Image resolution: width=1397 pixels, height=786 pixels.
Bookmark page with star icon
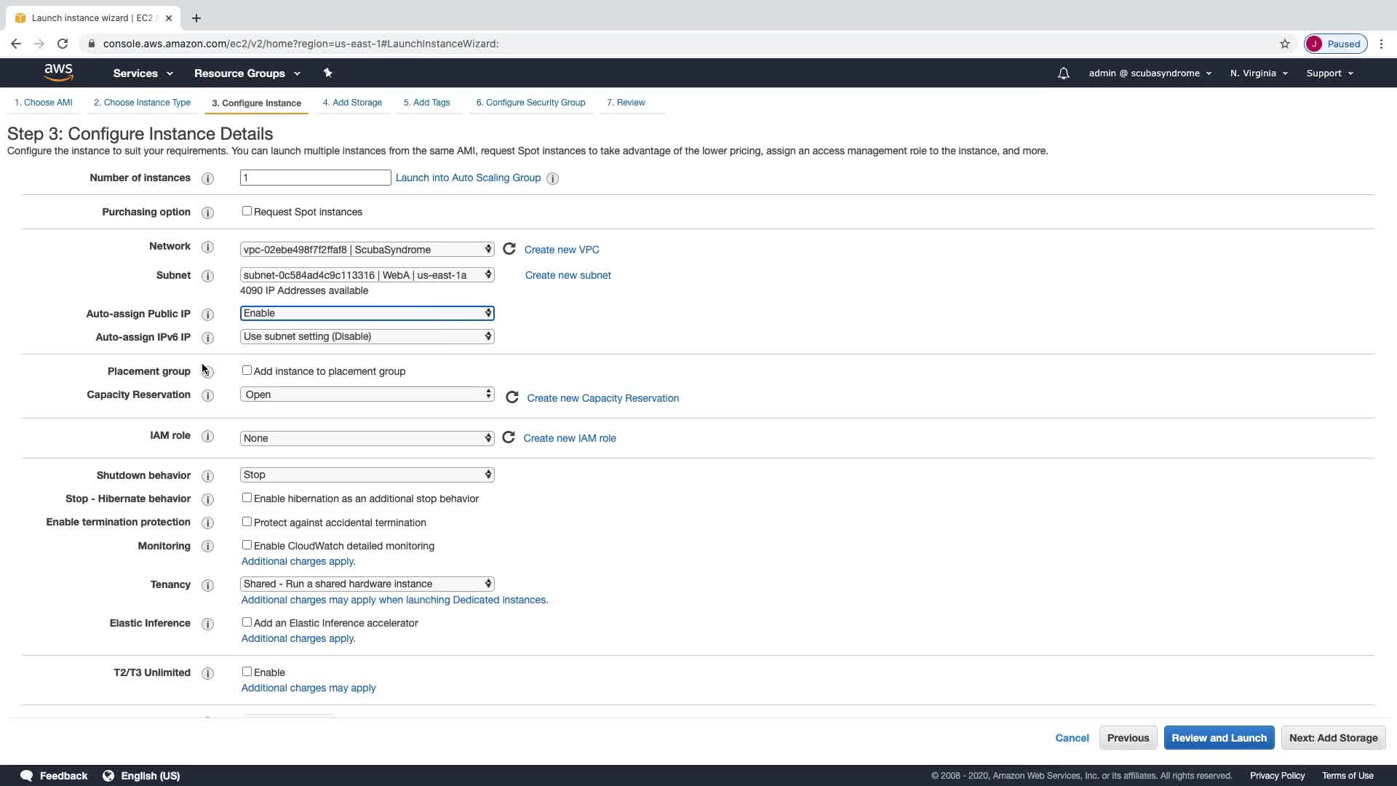click(x=1285, y=44)
